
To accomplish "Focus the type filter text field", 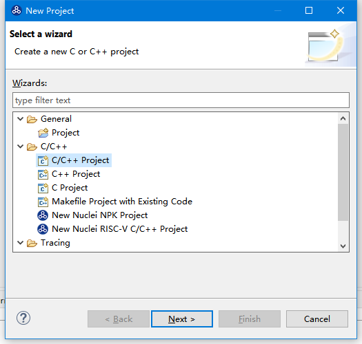I will (181, 100).
